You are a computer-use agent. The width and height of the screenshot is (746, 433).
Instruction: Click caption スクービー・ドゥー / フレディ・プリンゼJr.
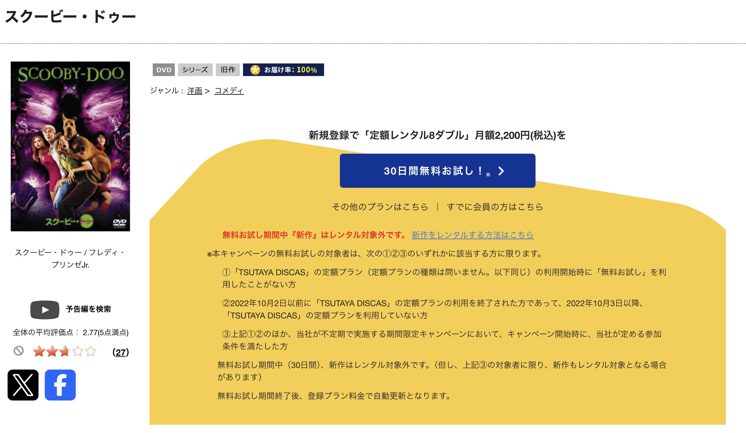70,258
